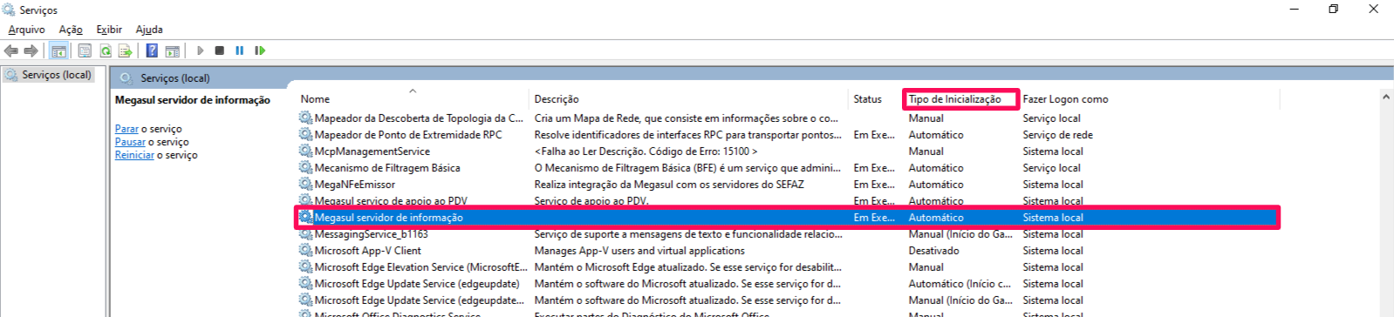Click the Parar link to stop the service
This screenshot has width=1394, height=317.
(x=126, y=129)
